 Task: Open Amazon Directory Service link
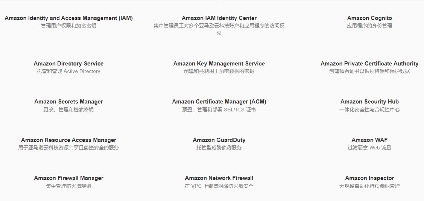coord(68,64)
